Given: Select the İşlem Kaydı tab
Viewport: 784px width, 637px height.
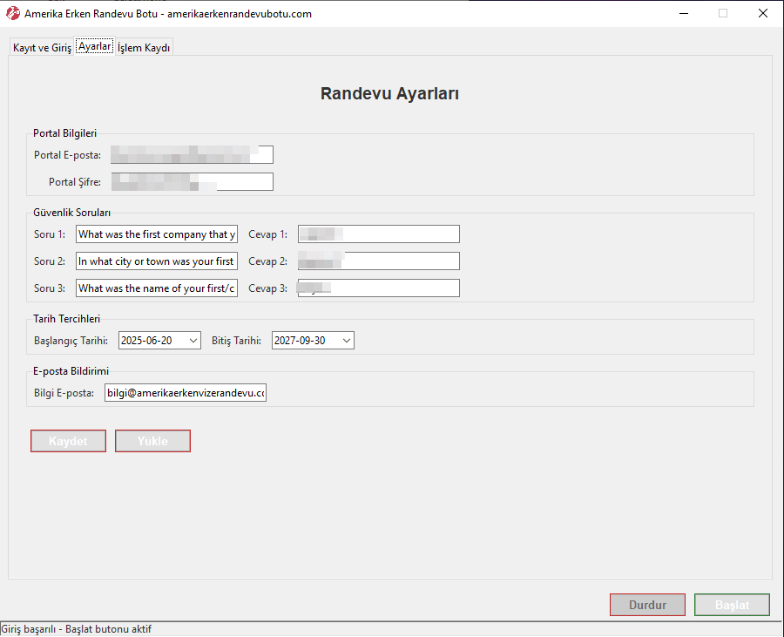Looking at the screenshot, I should [144, 48].
